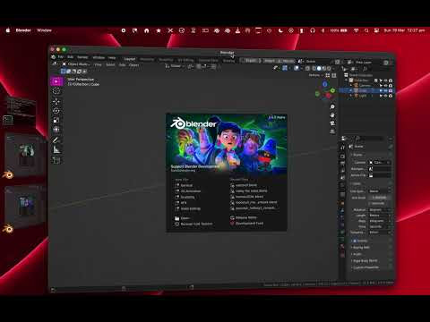430x322 pixels.
Task: Switch to the Layout workspace tab
Action: coord(130,59)
